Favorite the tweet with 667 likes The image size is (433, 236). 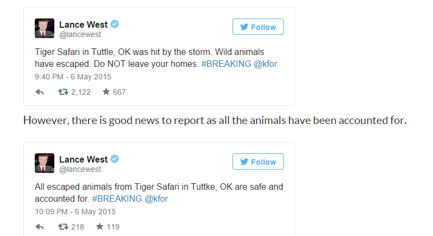point(106,92)
